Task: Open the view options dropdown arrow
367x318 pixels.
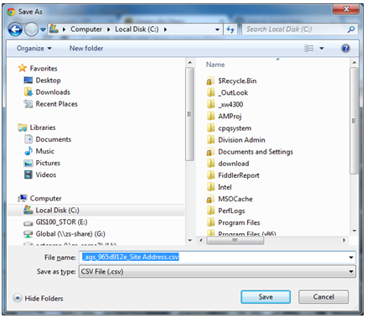Action: coord(322,49)
